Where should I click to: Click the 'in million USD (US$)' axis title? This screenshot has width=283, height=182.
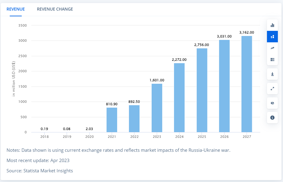point(14,79)
